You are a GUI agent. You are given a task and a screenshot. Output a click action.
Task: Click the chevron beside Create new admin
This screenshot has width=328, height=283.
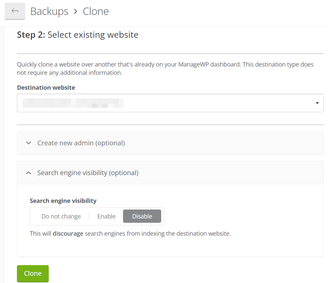pos(29,143)
